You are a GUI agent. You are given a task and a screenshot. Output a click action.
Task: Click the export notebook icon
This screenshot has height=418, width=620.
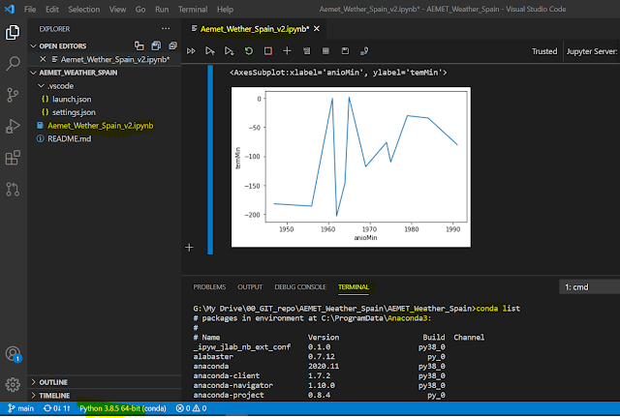364,51
